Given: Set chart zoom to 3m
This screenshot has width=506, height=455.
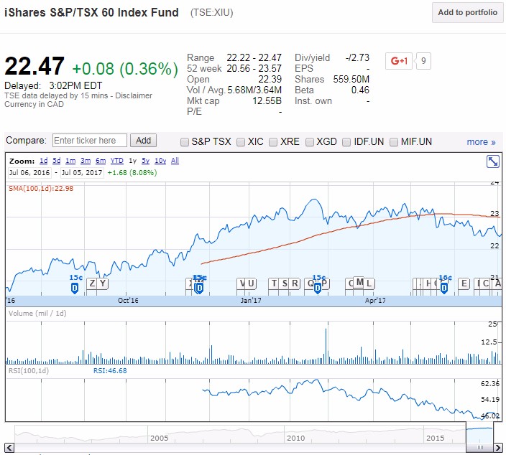Looking at the screenshot, I should pos(86,161).
